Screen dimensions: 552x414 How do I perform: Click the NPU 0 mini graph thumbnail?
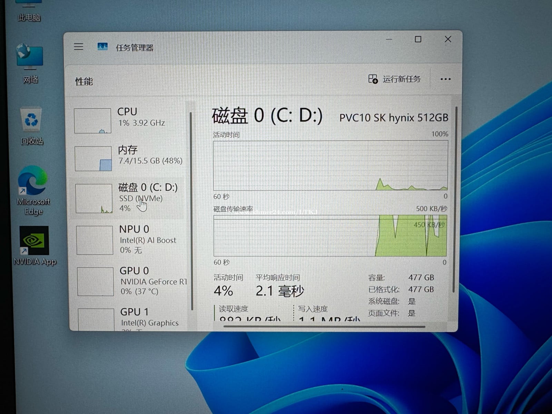click(95, 240)
